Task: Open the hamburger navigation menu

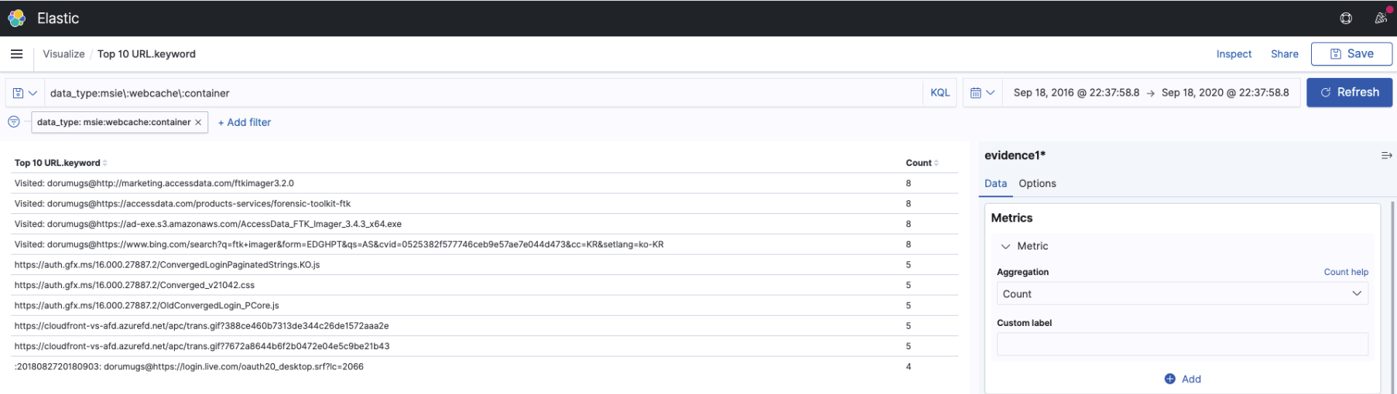Action: pos(16,54)
